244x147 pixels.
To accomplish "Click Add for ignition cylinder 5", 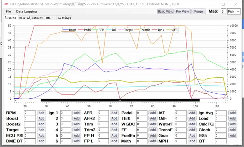I will click(77, 136).
